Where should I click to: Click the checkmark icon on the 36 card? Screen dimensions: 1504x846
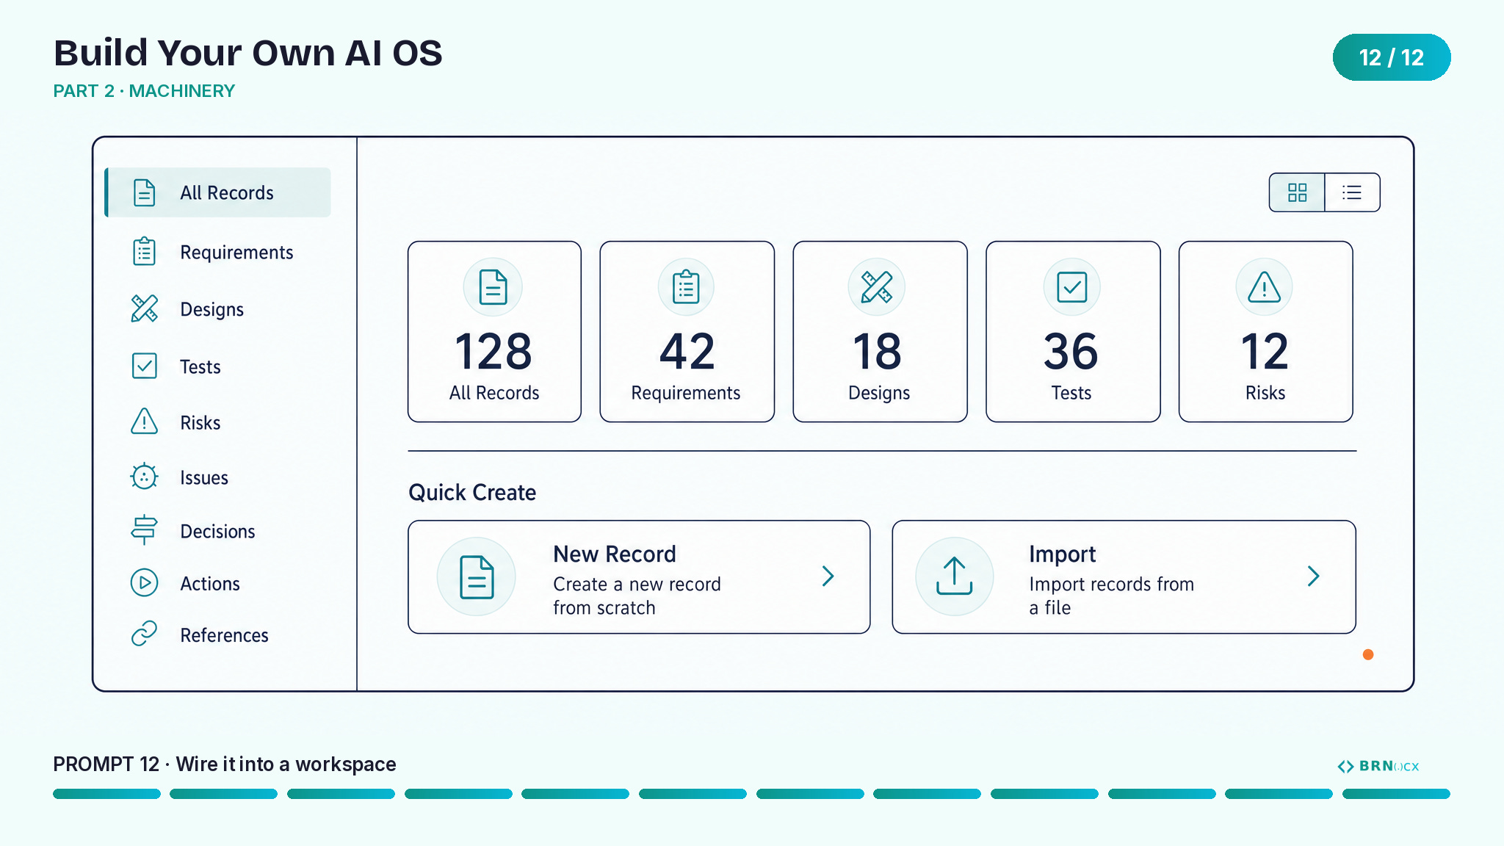click(x=1071, y=287)
